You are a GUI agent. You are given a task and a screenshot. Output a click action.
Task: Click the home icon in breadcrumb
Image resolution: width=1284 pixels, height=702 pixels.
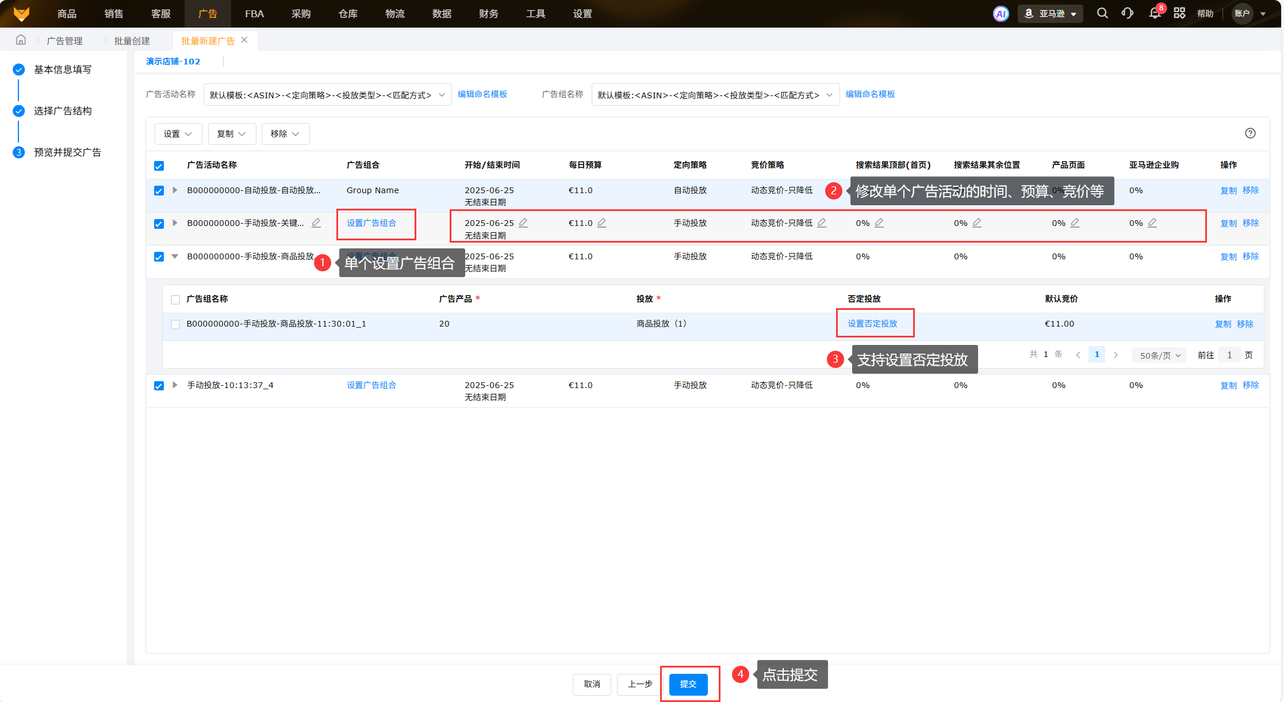pyautogui.click(x=21, y=40)
